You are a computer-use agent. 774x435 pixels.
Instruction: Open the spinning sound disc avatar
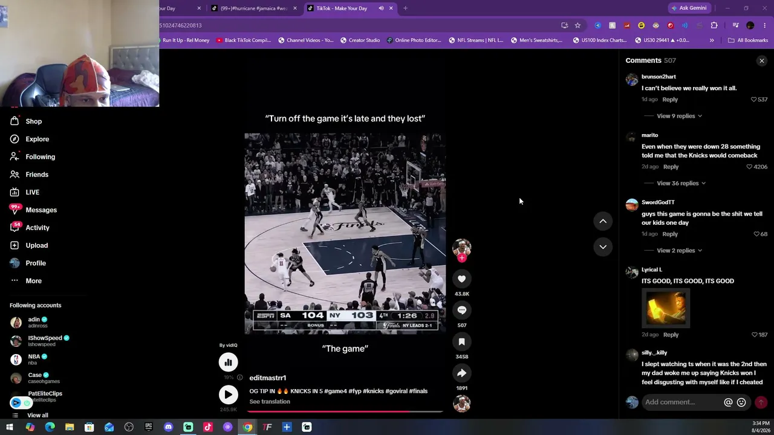461,403
